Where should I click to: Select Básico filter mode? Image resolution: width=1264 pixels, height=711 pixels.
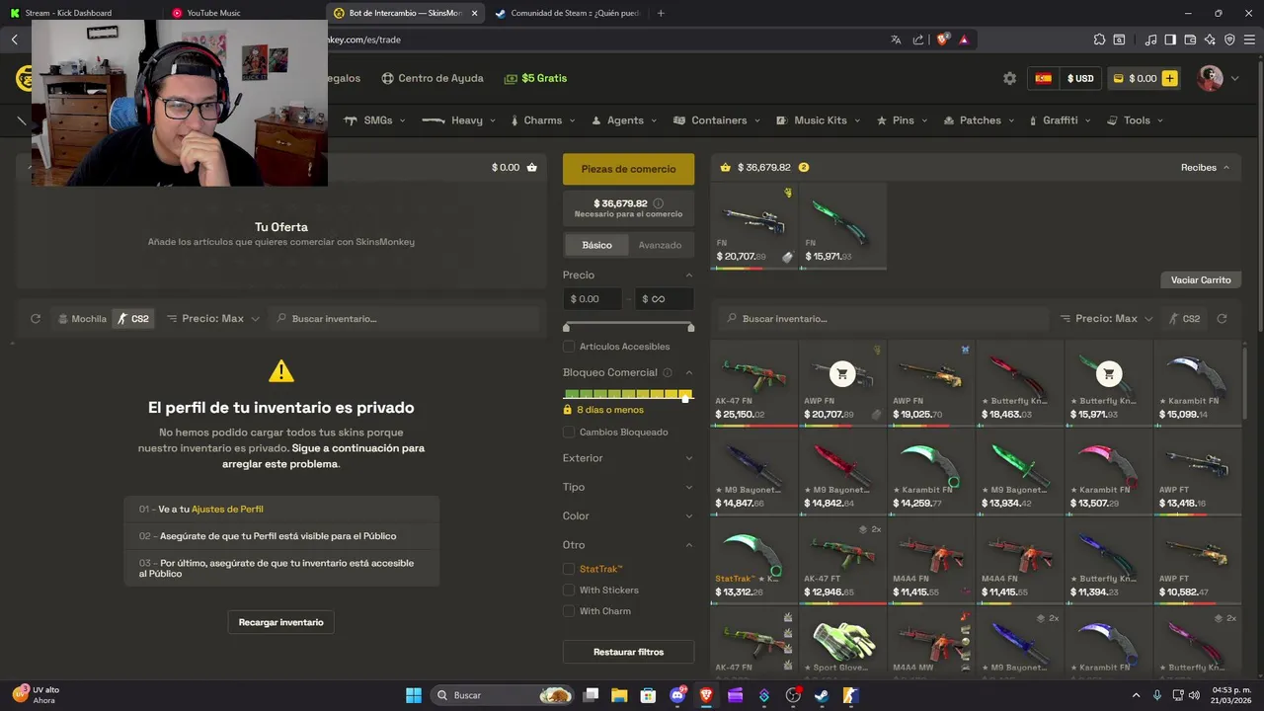(596, 245)
